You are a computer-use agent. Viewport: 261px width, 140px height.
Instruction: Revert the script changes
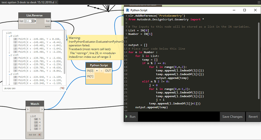coord(253,117)
